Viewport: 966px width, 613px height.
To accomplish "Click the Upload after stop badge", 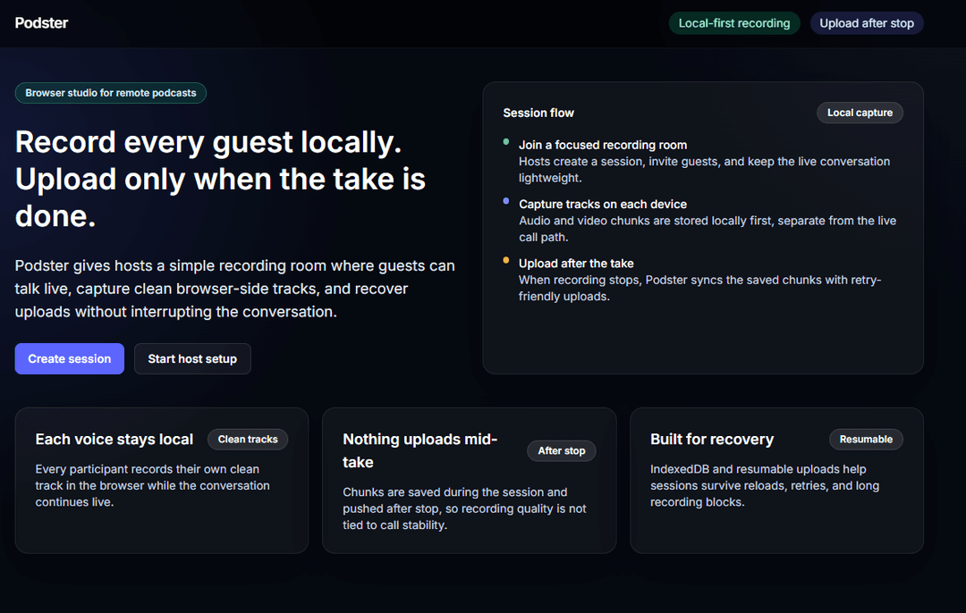I will (866, 23).
